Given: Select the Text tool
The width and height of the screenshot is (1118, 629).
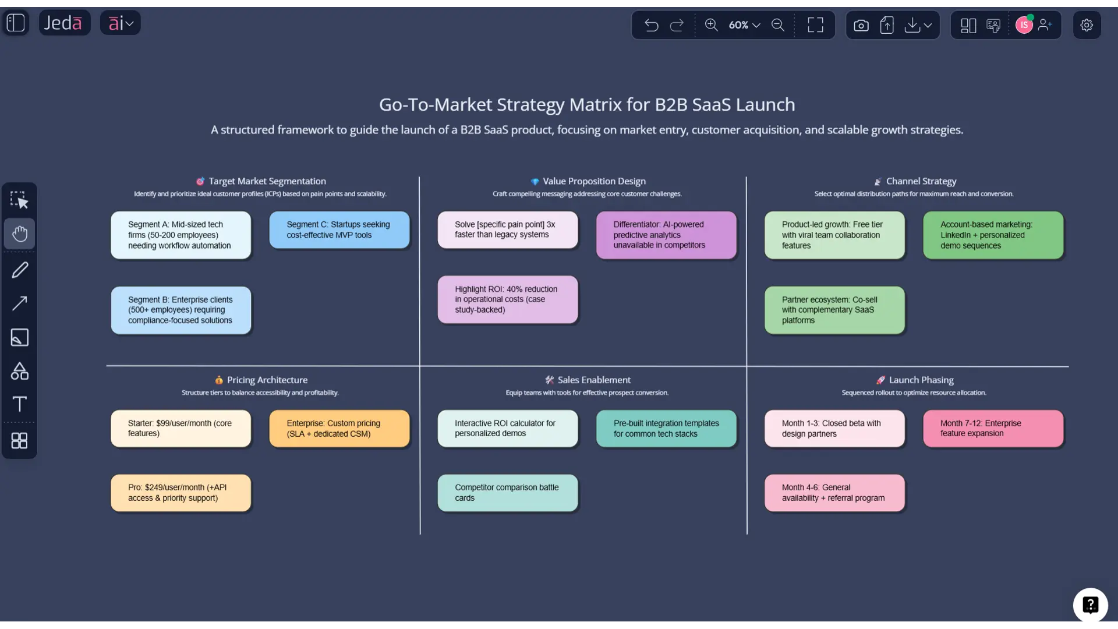Looking at the screenshot, I should pos(20,404).
